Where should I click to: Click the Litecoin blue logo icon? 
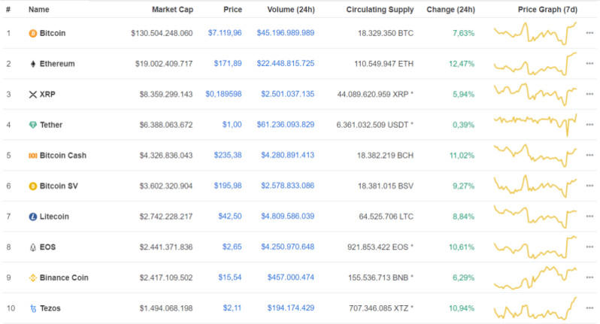[x=32, y=217]
